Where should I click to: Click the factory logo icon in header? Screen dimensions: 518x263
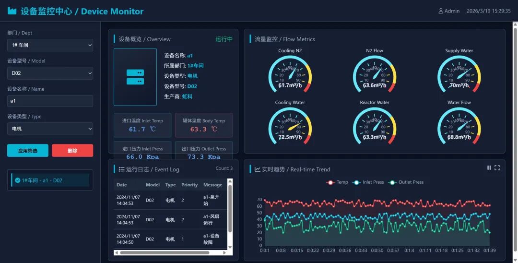pyautogui.click(x=12, y=11)
